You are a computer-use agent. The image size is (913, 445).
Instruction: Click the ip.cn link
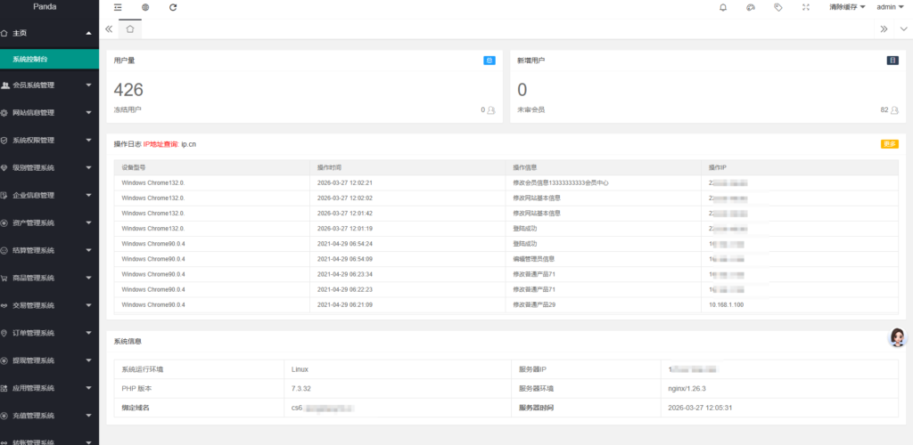pos(188,144)
